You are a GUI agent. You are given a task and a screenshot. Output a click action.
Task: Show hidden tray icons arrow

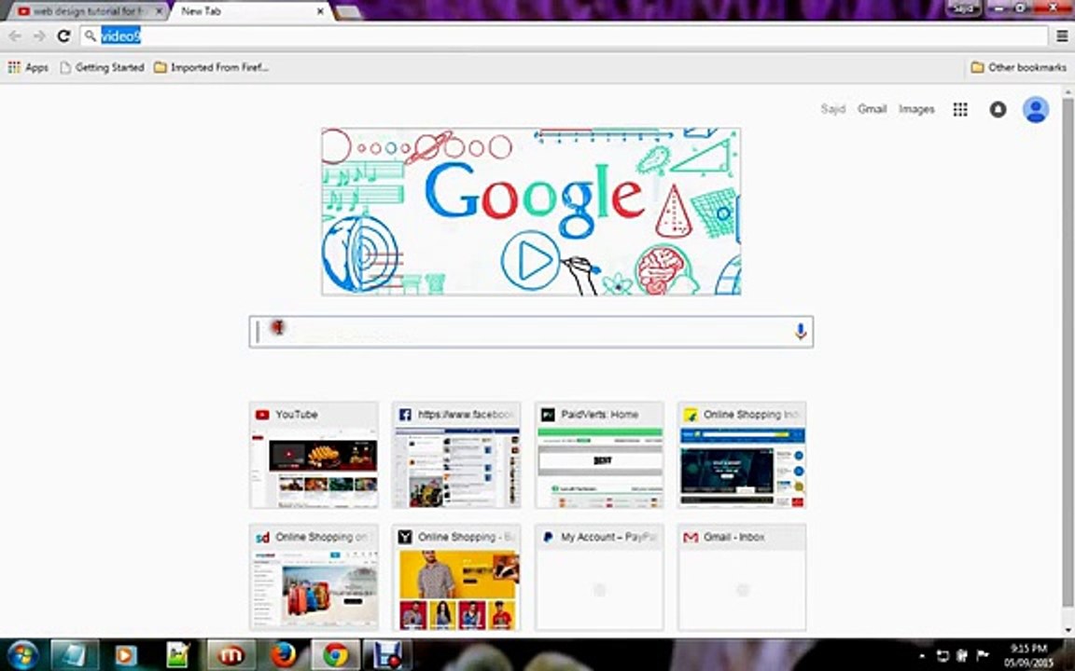[x=921, y=656]
